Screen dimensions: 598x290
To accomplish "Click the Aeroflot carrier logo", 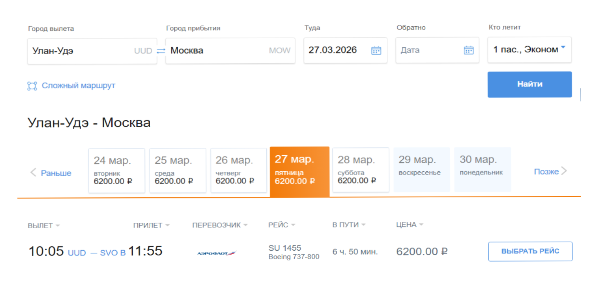I will point(217,253).
